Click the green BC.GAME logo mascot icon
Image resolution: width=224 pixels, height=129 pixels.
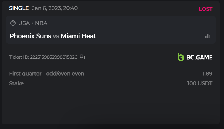[181, 57]
